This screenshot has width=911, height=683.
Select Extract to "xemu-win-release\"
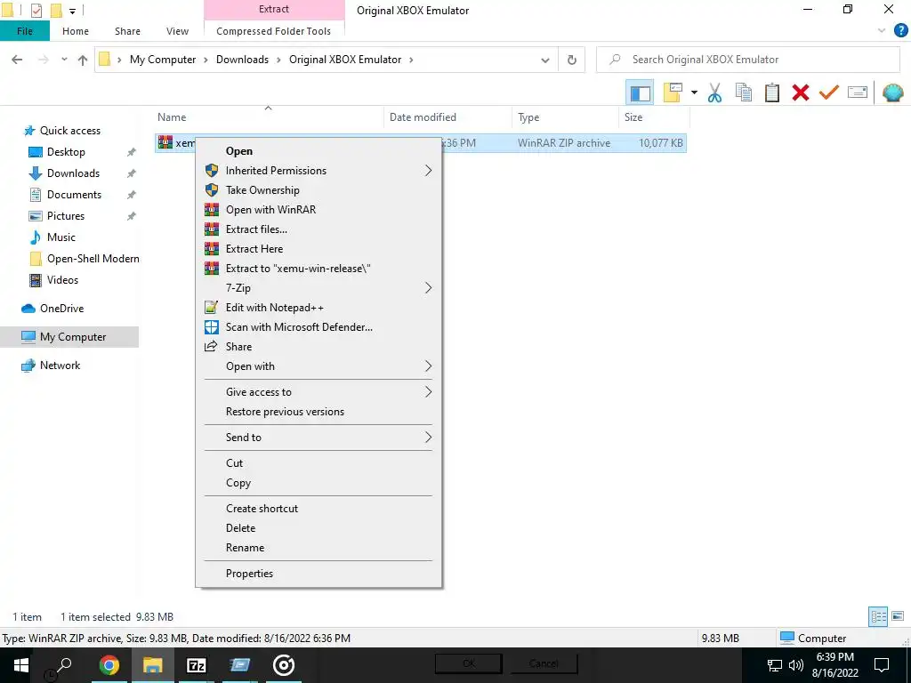coord(318,269)
